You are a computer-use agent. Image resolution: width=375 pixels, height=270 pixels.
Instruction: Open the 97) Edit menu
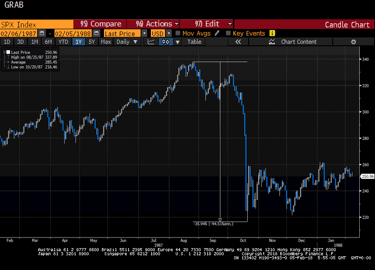[x=206, y=24]
